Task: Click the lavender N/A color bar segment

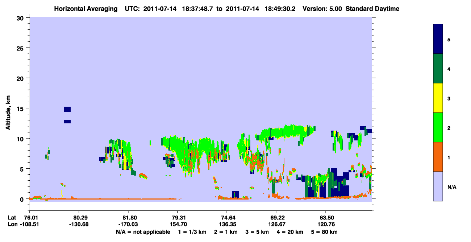Action: pyautogui.click(x=438, y=186)
